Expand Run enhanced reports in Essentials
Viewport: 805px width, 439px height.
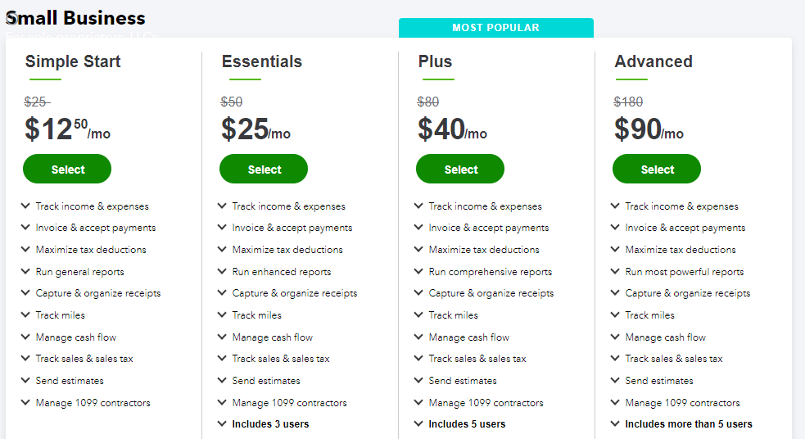[274, 272]
